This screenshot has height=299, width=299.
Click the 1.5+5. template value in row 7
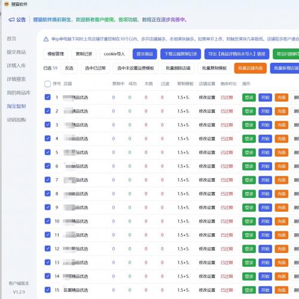pyautogui.click(x=183, y=180)
